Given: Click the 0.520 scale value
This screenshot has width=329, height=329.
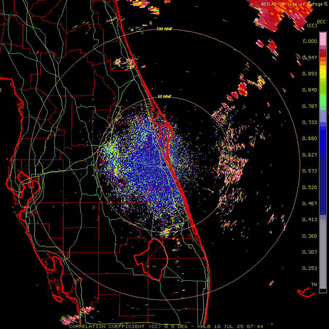Looking at the screenshot, I should click(x=310, y=188).
